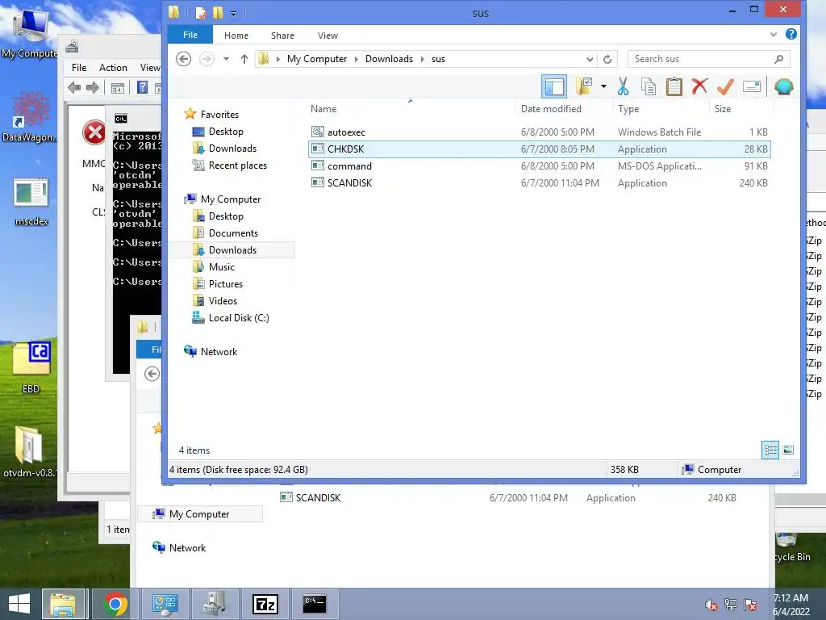Open the address bar history dropdown
Image resolution: width=826 pixels, height=620 pixels.
click(590, 59)
